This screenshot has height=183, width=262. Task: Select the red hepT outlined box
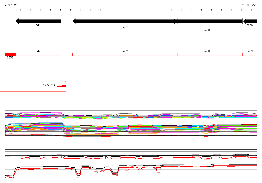pos(125,54)
